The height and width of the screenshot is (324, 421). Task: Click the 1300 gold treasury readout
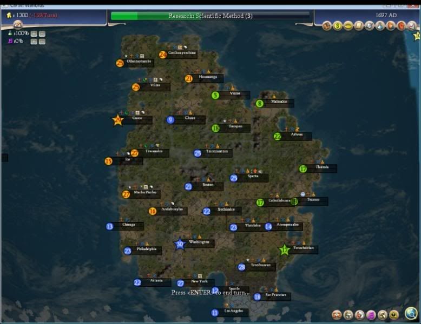click(22, 15)
